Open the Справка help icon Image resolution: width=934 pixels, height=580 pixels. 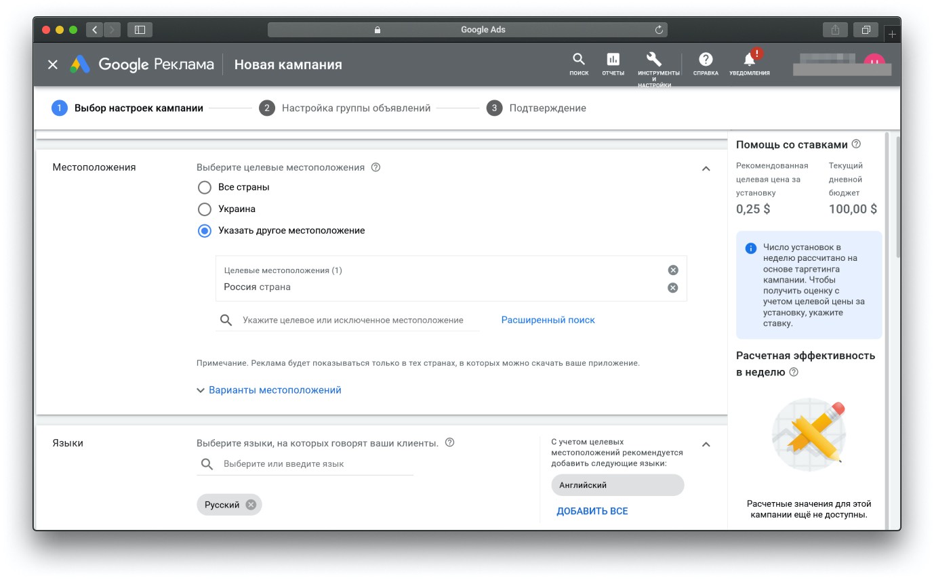(x=706, y=64)
